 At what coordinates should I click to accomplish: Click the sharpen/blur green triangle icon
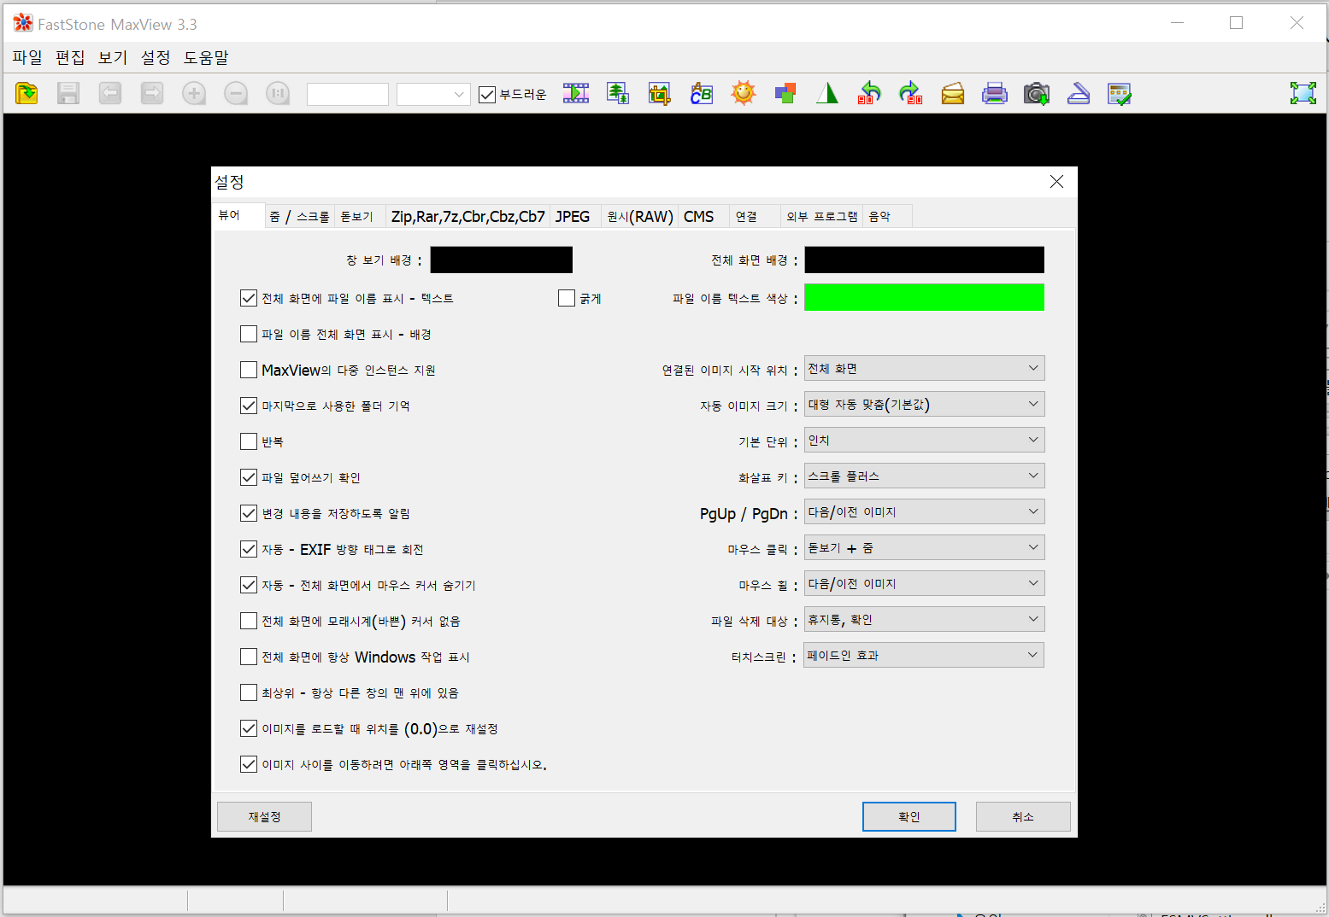click(827, 93)
